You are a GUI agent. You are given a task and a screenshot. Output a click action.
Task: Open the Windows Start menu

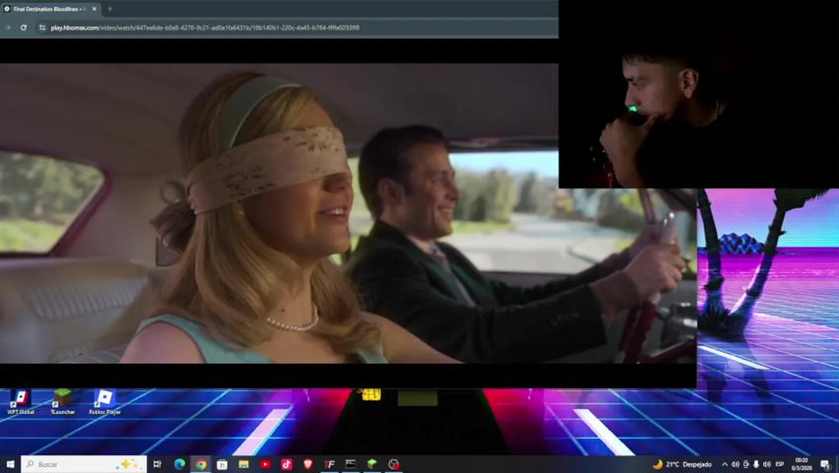click(x=10, y=464)
